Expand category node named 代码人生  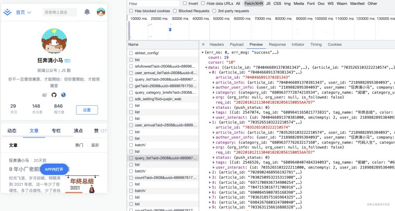click(214, 142)
